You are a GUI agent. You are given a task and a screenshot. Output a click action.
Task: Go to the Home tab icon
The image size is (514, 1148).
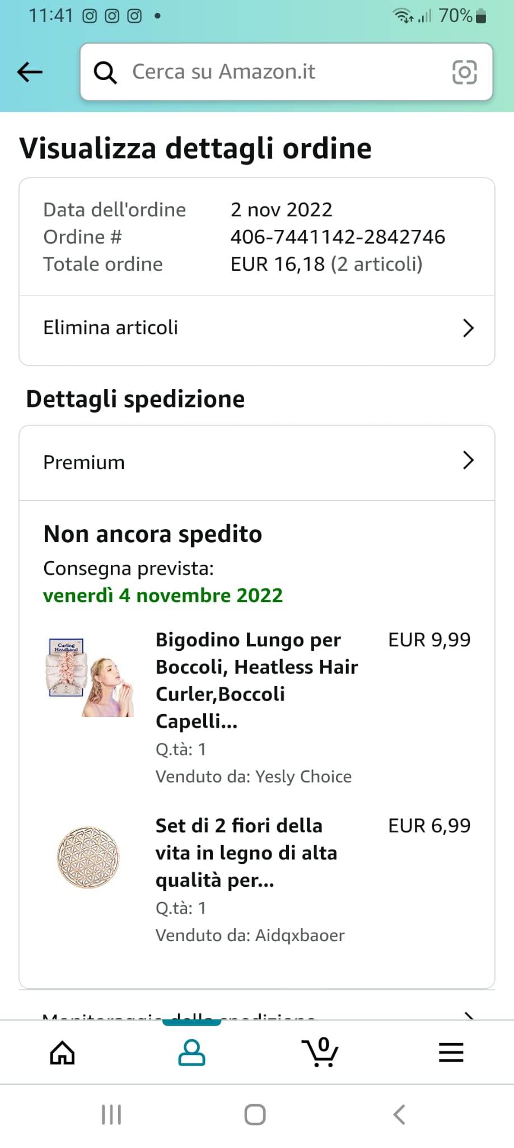pos(62,1052)
